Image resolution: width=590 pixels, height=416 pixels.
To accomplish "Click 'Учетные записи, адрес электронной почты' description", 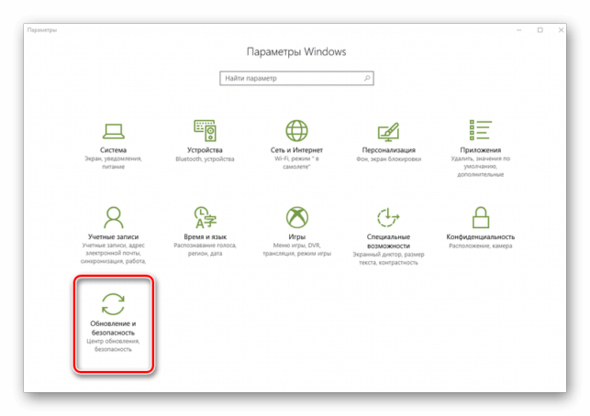I will (113, 253).
